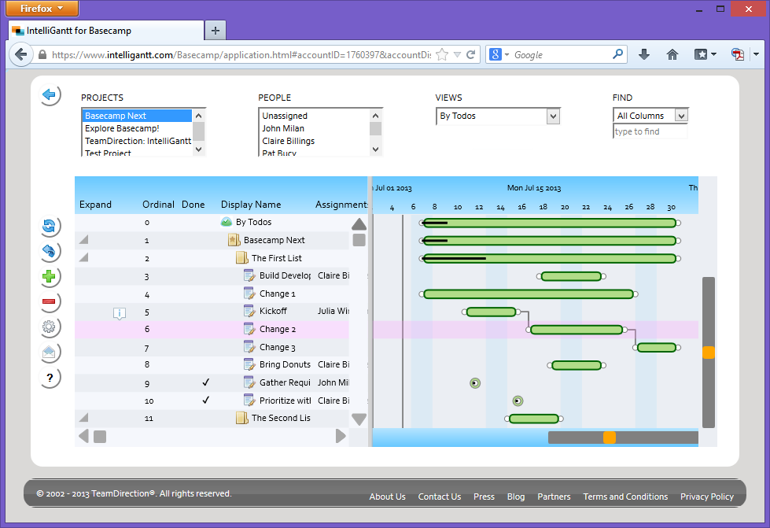This screenshot has width=770, height=528.
Task: Click the todo icon beside Kickoff
Action: 249,311
